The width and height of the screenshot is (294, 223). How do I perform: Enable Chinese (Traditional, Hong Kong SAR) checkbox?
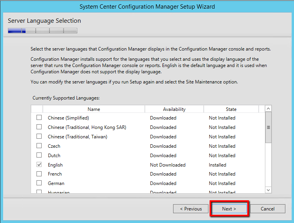click(x=39, y=127)
